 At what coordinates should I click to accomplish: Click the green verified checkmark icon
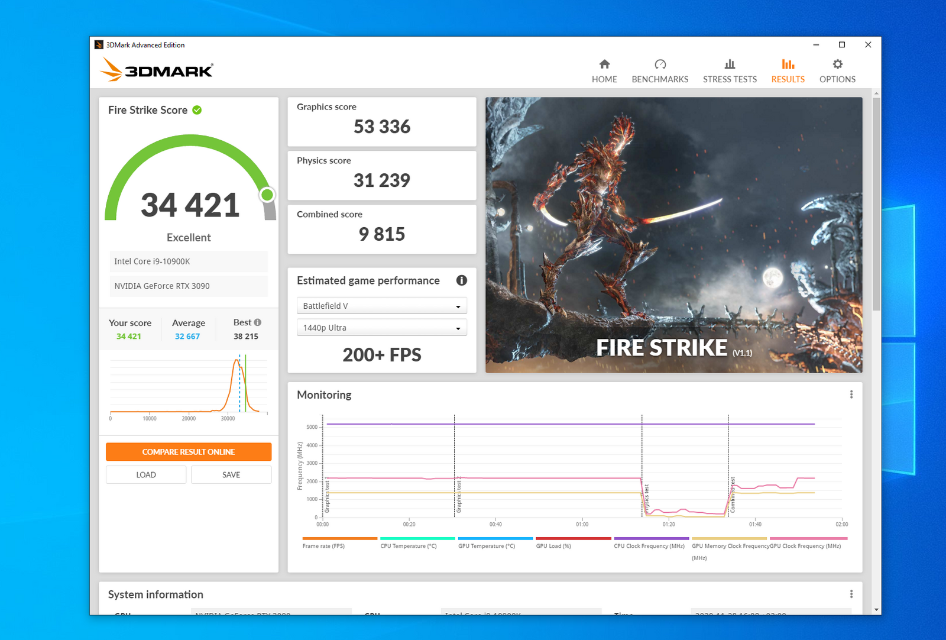point(197,110)
